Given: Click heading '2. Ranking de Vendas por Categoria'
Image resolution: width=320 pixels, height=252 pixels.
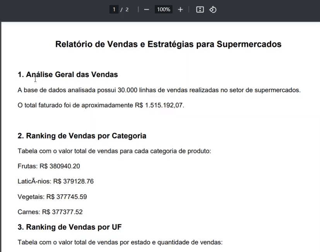Looking at the screenshot, I should pyautogui.click(x=82, y=136).
